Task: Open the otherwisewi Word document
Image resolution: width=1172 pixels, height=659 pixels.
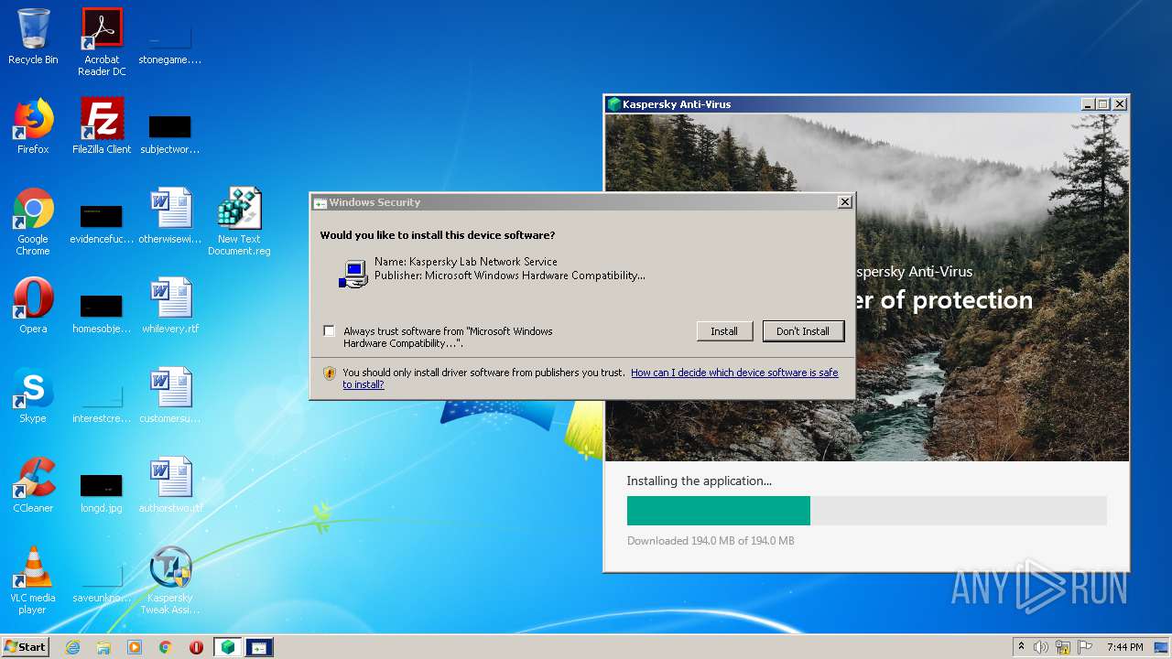Action: coord(170,216)
